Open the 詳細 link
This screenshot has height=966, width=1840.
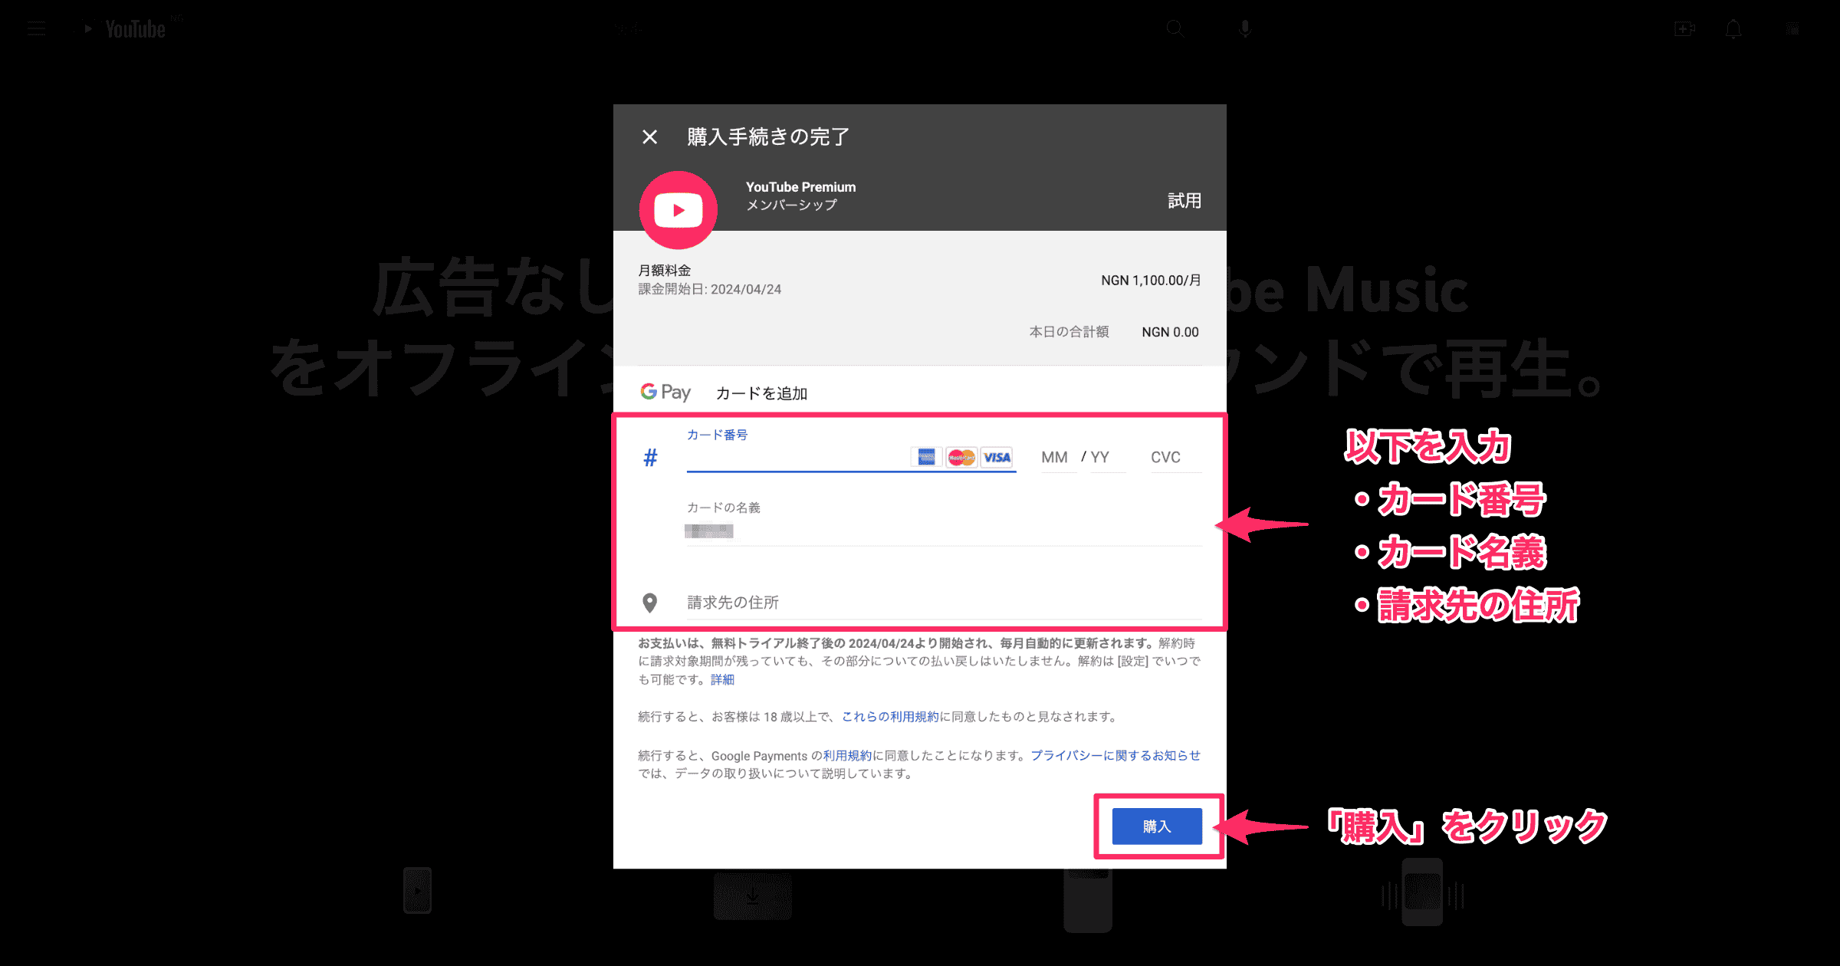(722, 679)
